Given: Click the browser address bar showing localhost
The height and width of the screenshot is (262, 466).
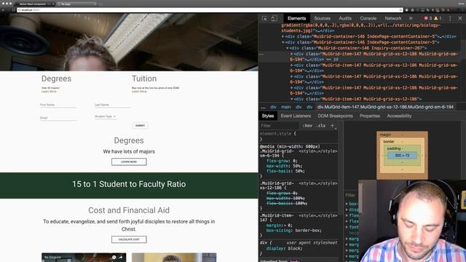Looking at the screenshot, I should pos(210,10).
